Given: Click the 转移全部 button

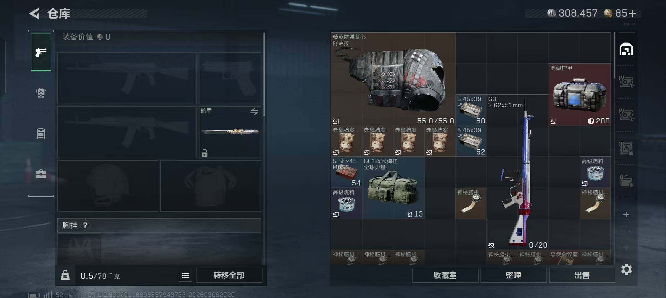Looking at the screenshot, I should 229,275.
